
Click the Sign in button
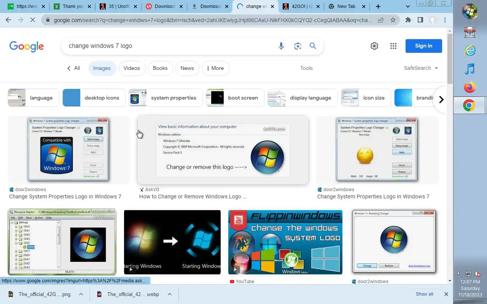point(424,46)
